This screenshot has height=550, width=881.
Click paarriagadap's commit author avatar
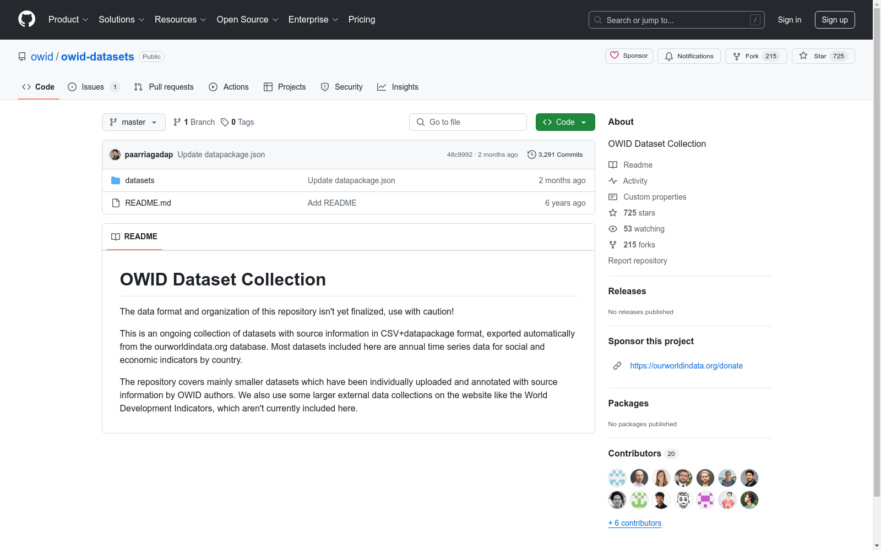click(115, 155)
